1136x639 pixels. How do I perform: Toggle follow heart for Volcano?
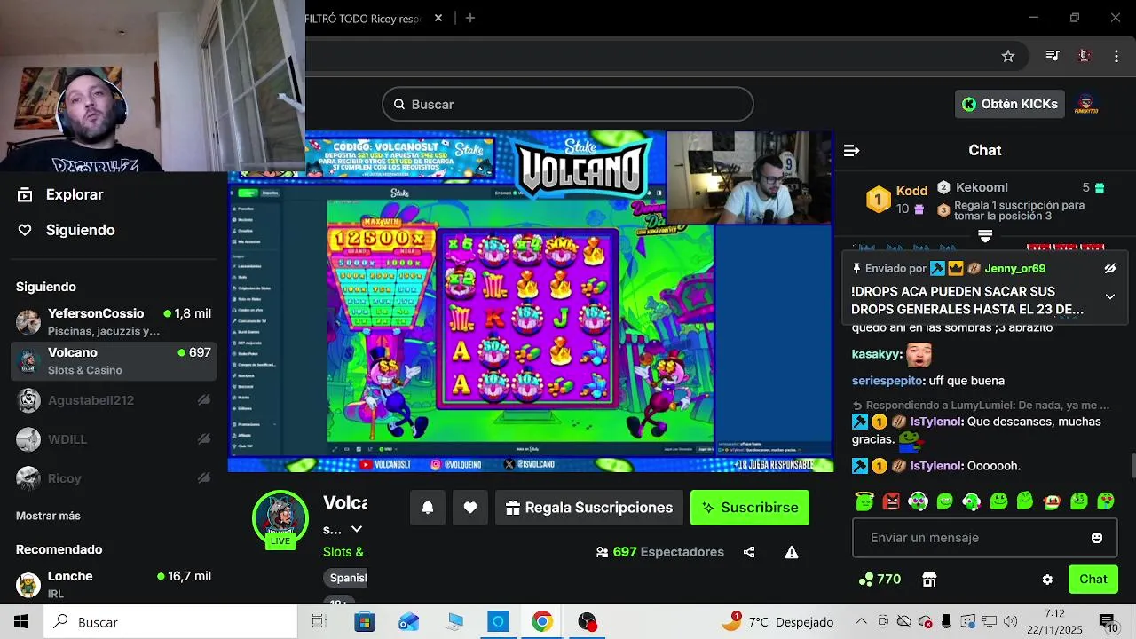tap(470, 508)
